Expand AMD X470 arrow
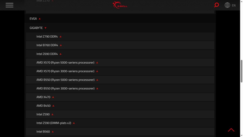 point(53,97)
